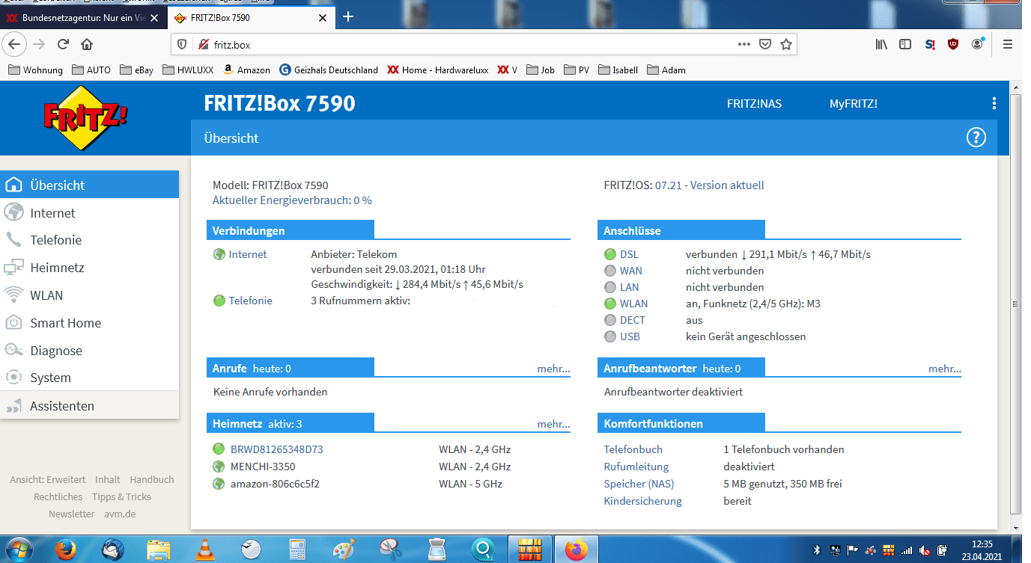Open Firefox hamburger menu
Image resolution: width=1031 pixels, height=563 pixels.
1007,44
